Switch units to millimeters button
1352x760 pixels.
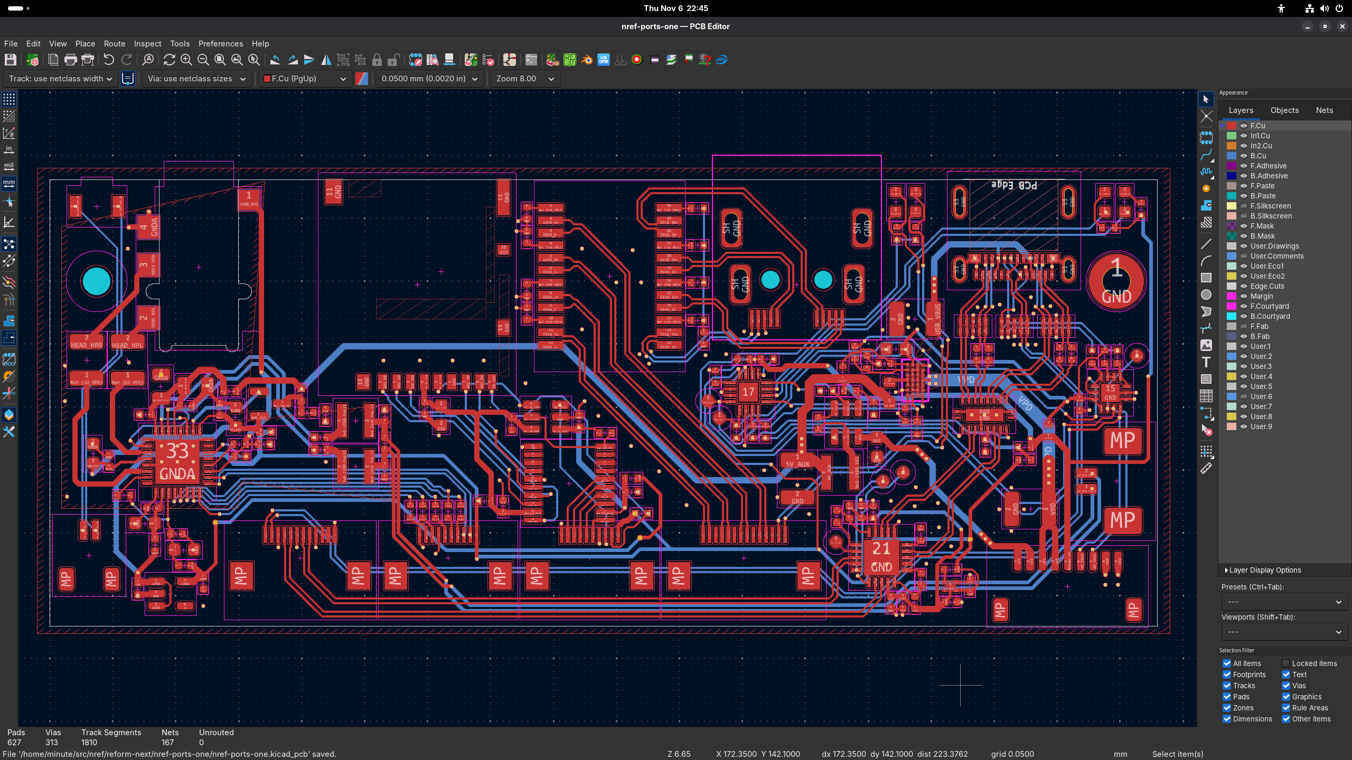[x=9, y=183]
